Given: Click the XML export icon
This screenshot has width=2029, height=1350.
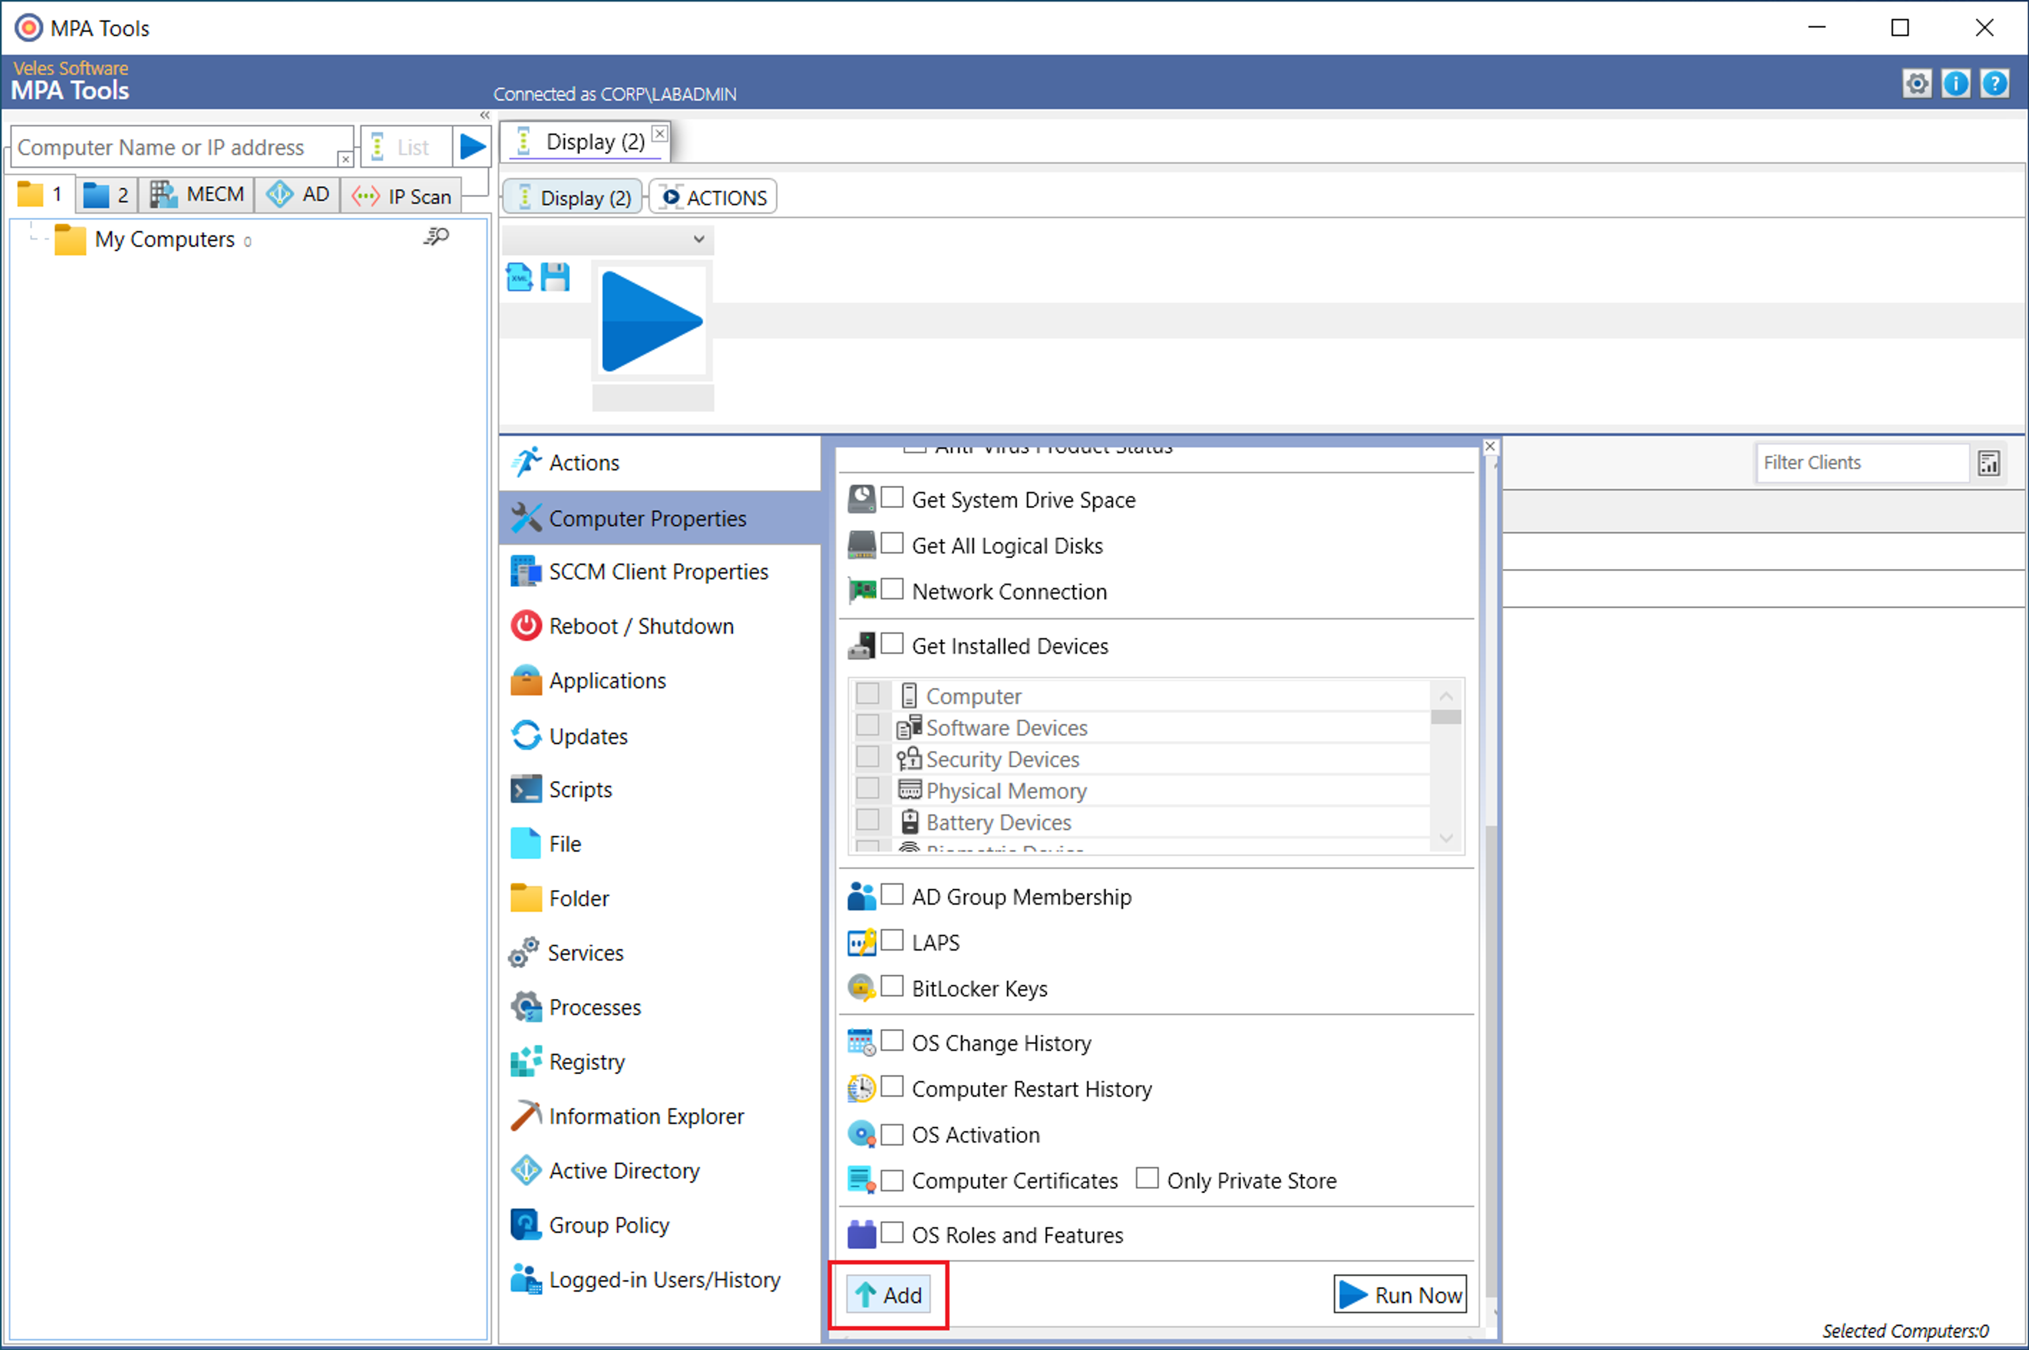Looking at the screenshot, I should click(x=519, y=277).
